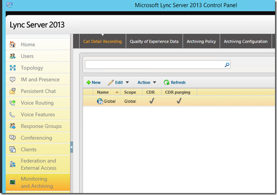
Task: Click the pencil Edit icon
Action: coord(111,83)
